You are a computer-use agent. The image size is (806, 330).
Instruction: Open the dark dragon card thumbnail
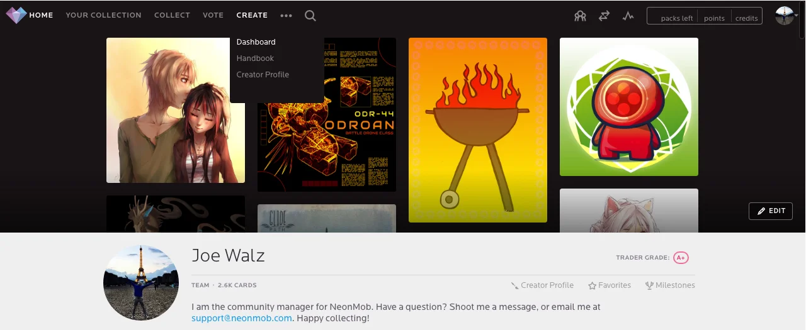coord(176,214)
